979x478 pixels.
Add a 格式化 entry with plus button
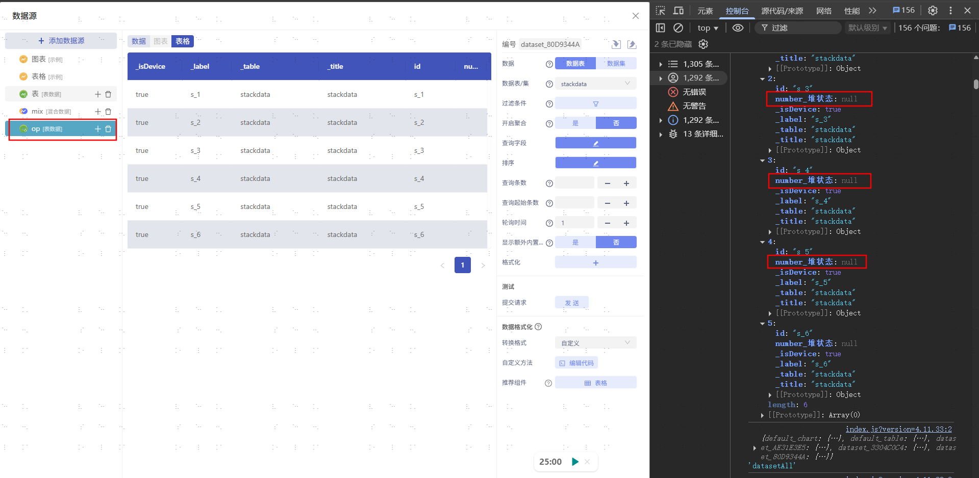click(x=595, y=262)
